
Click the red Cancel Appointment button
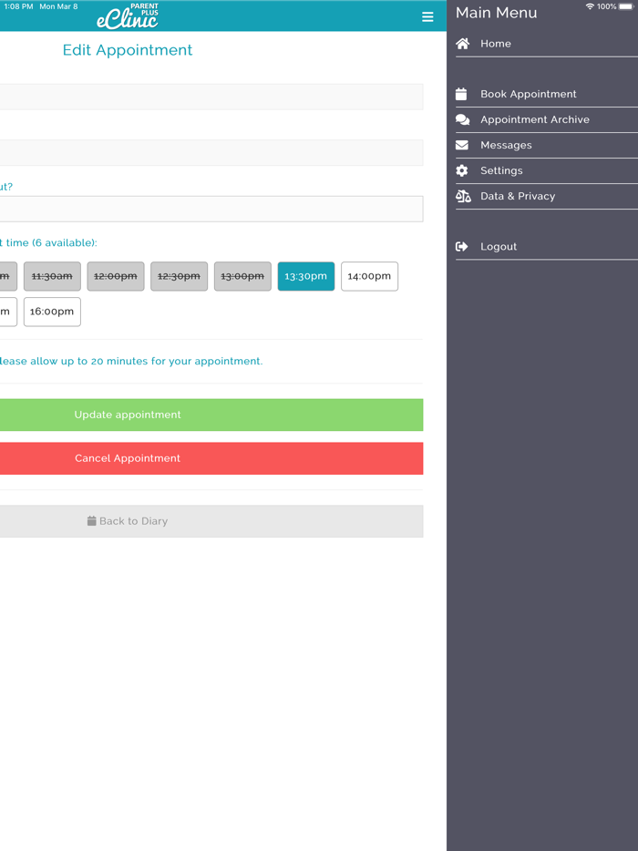click(211, 458)
